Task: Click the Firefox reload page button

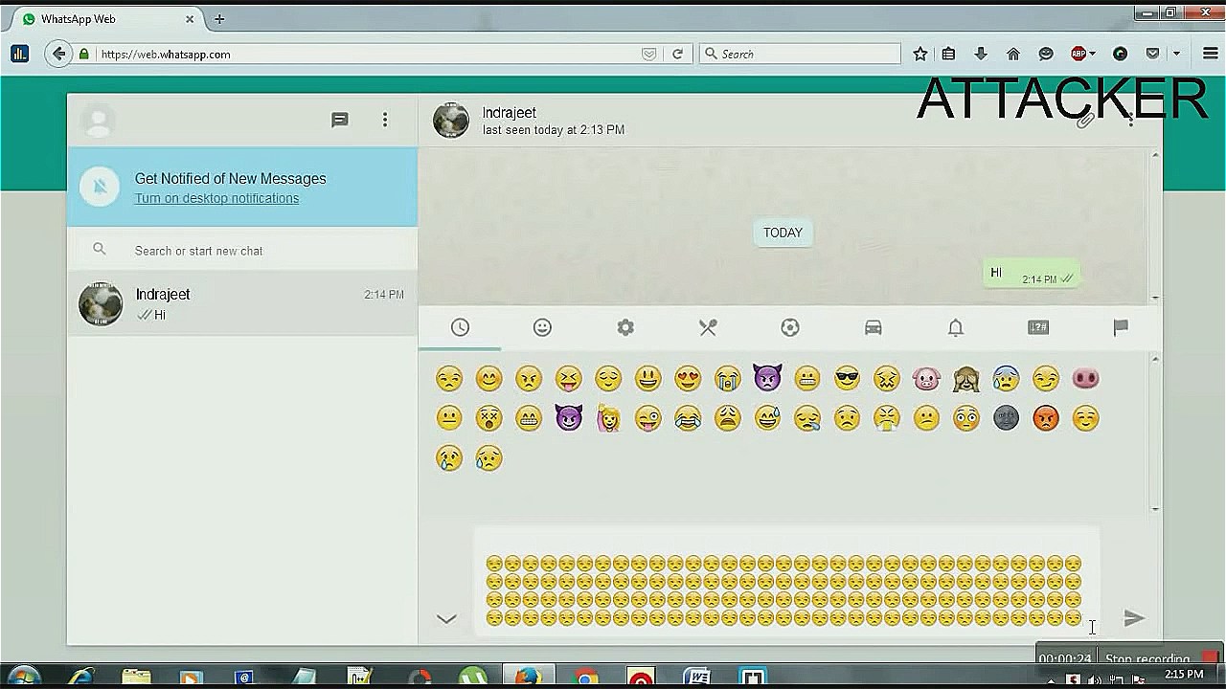Action: point(678,55)
